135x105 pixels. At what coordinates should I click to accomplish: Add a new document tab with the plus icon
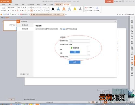pyautogui.click(x=66, y=14)
